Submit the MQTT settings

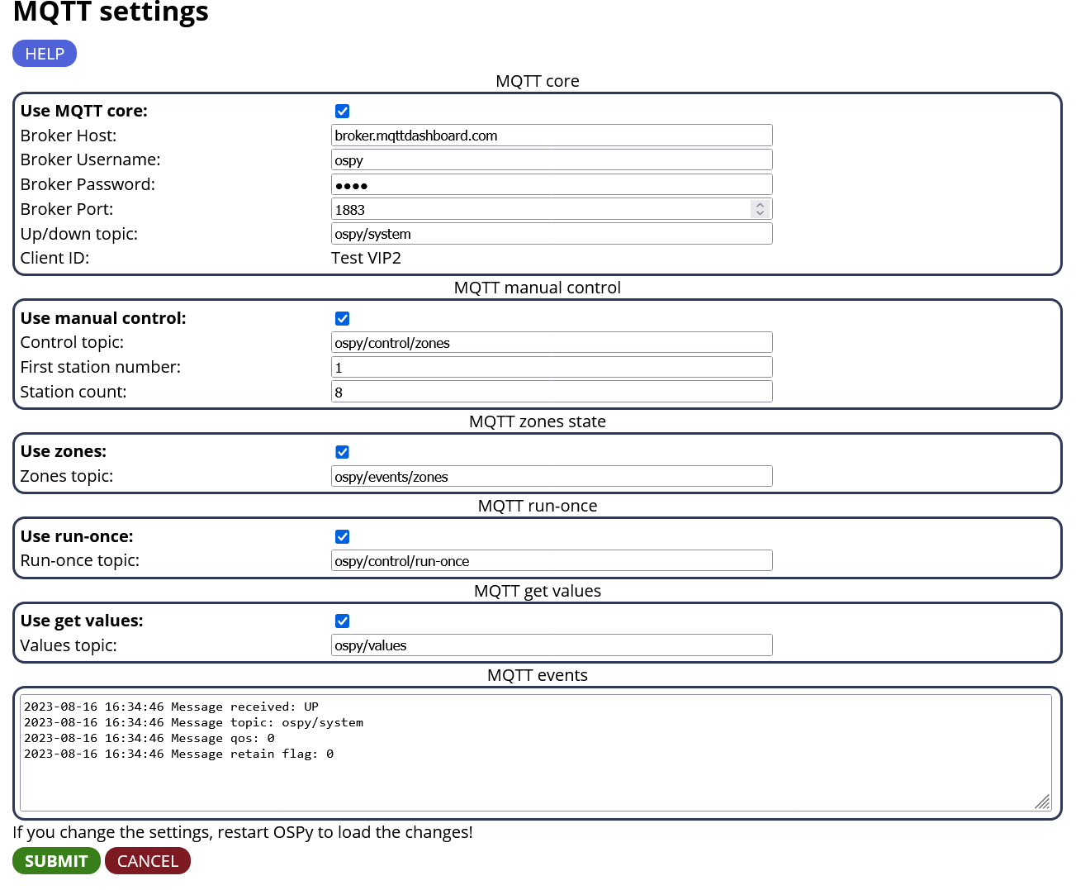[x=56, y=861]
